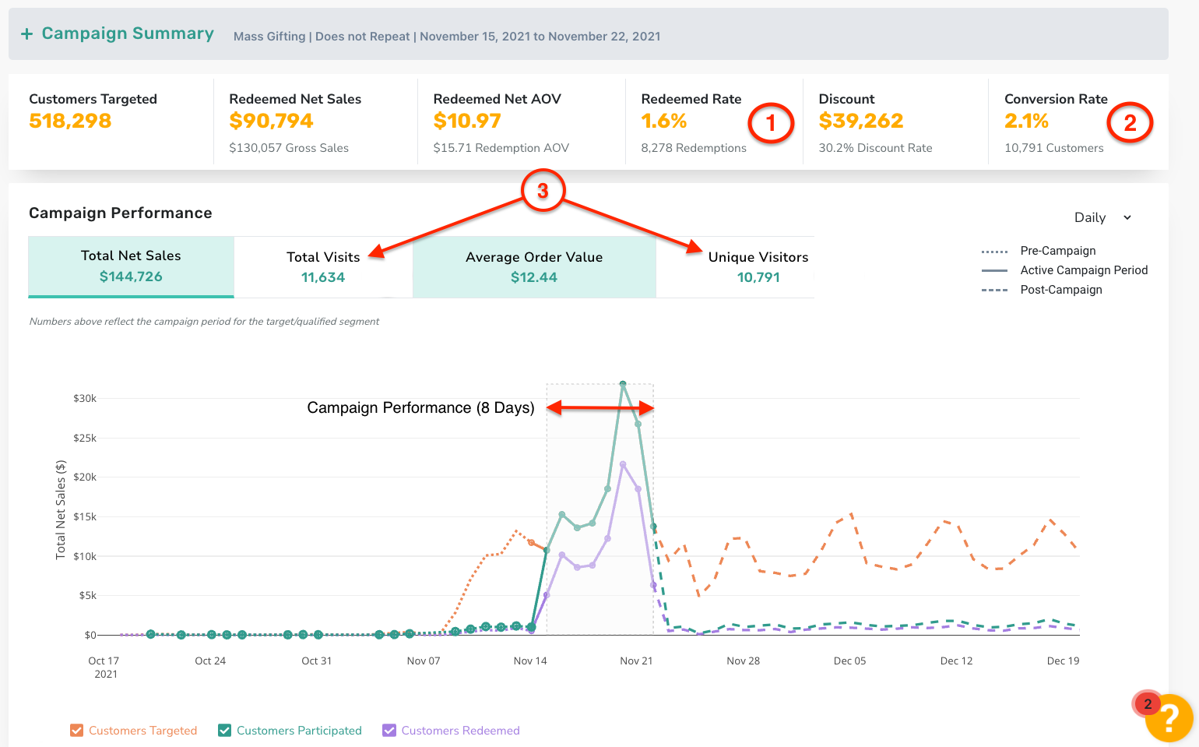Switch to the Total Net Sales tab
This screenshot has height=747, width=1199.
[x=131, y=266]
